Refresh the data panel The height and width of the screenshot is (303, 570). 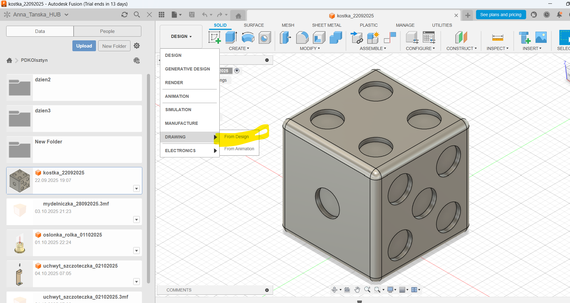(125, 15)
